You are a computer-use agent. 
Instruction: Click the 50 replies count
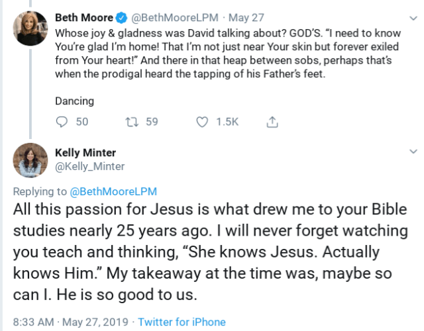point(82,122)
